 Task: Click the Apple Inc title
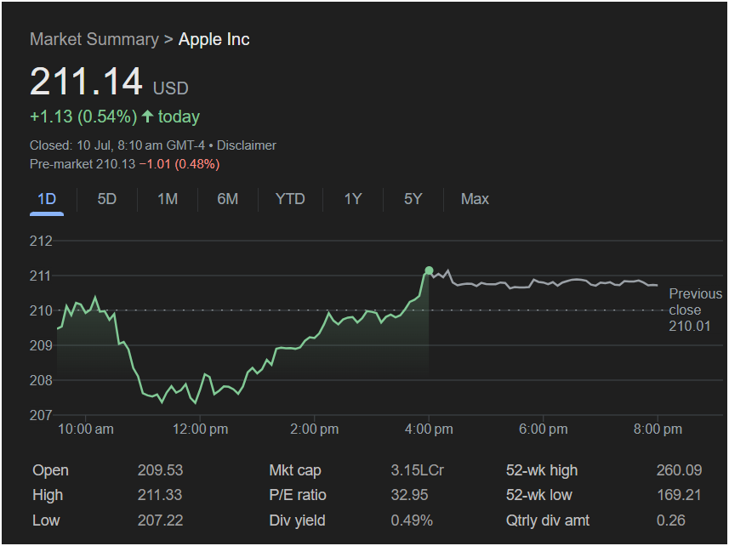(214, 39)
